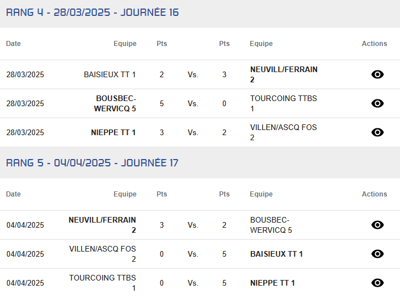400x297 pixels.
Task: Click the Actions column header in Journée 17
Action: [374, 194]
